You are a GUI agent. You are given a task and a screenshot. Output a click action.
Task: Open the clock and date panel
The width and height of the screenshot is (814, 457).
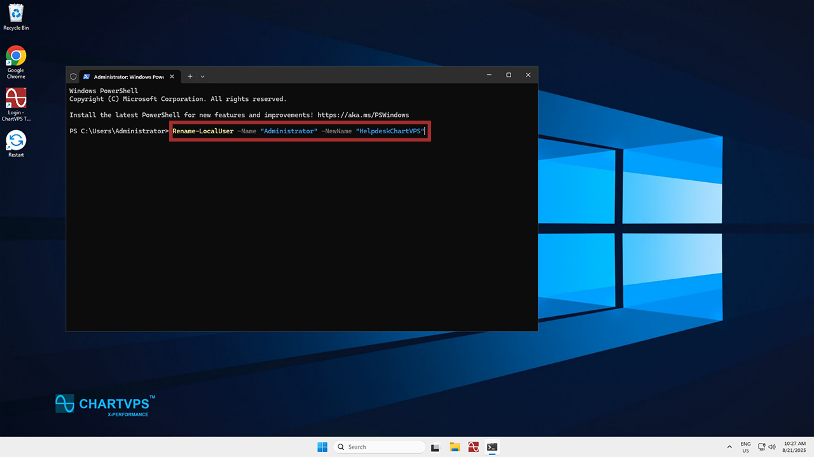coord(794,447)
